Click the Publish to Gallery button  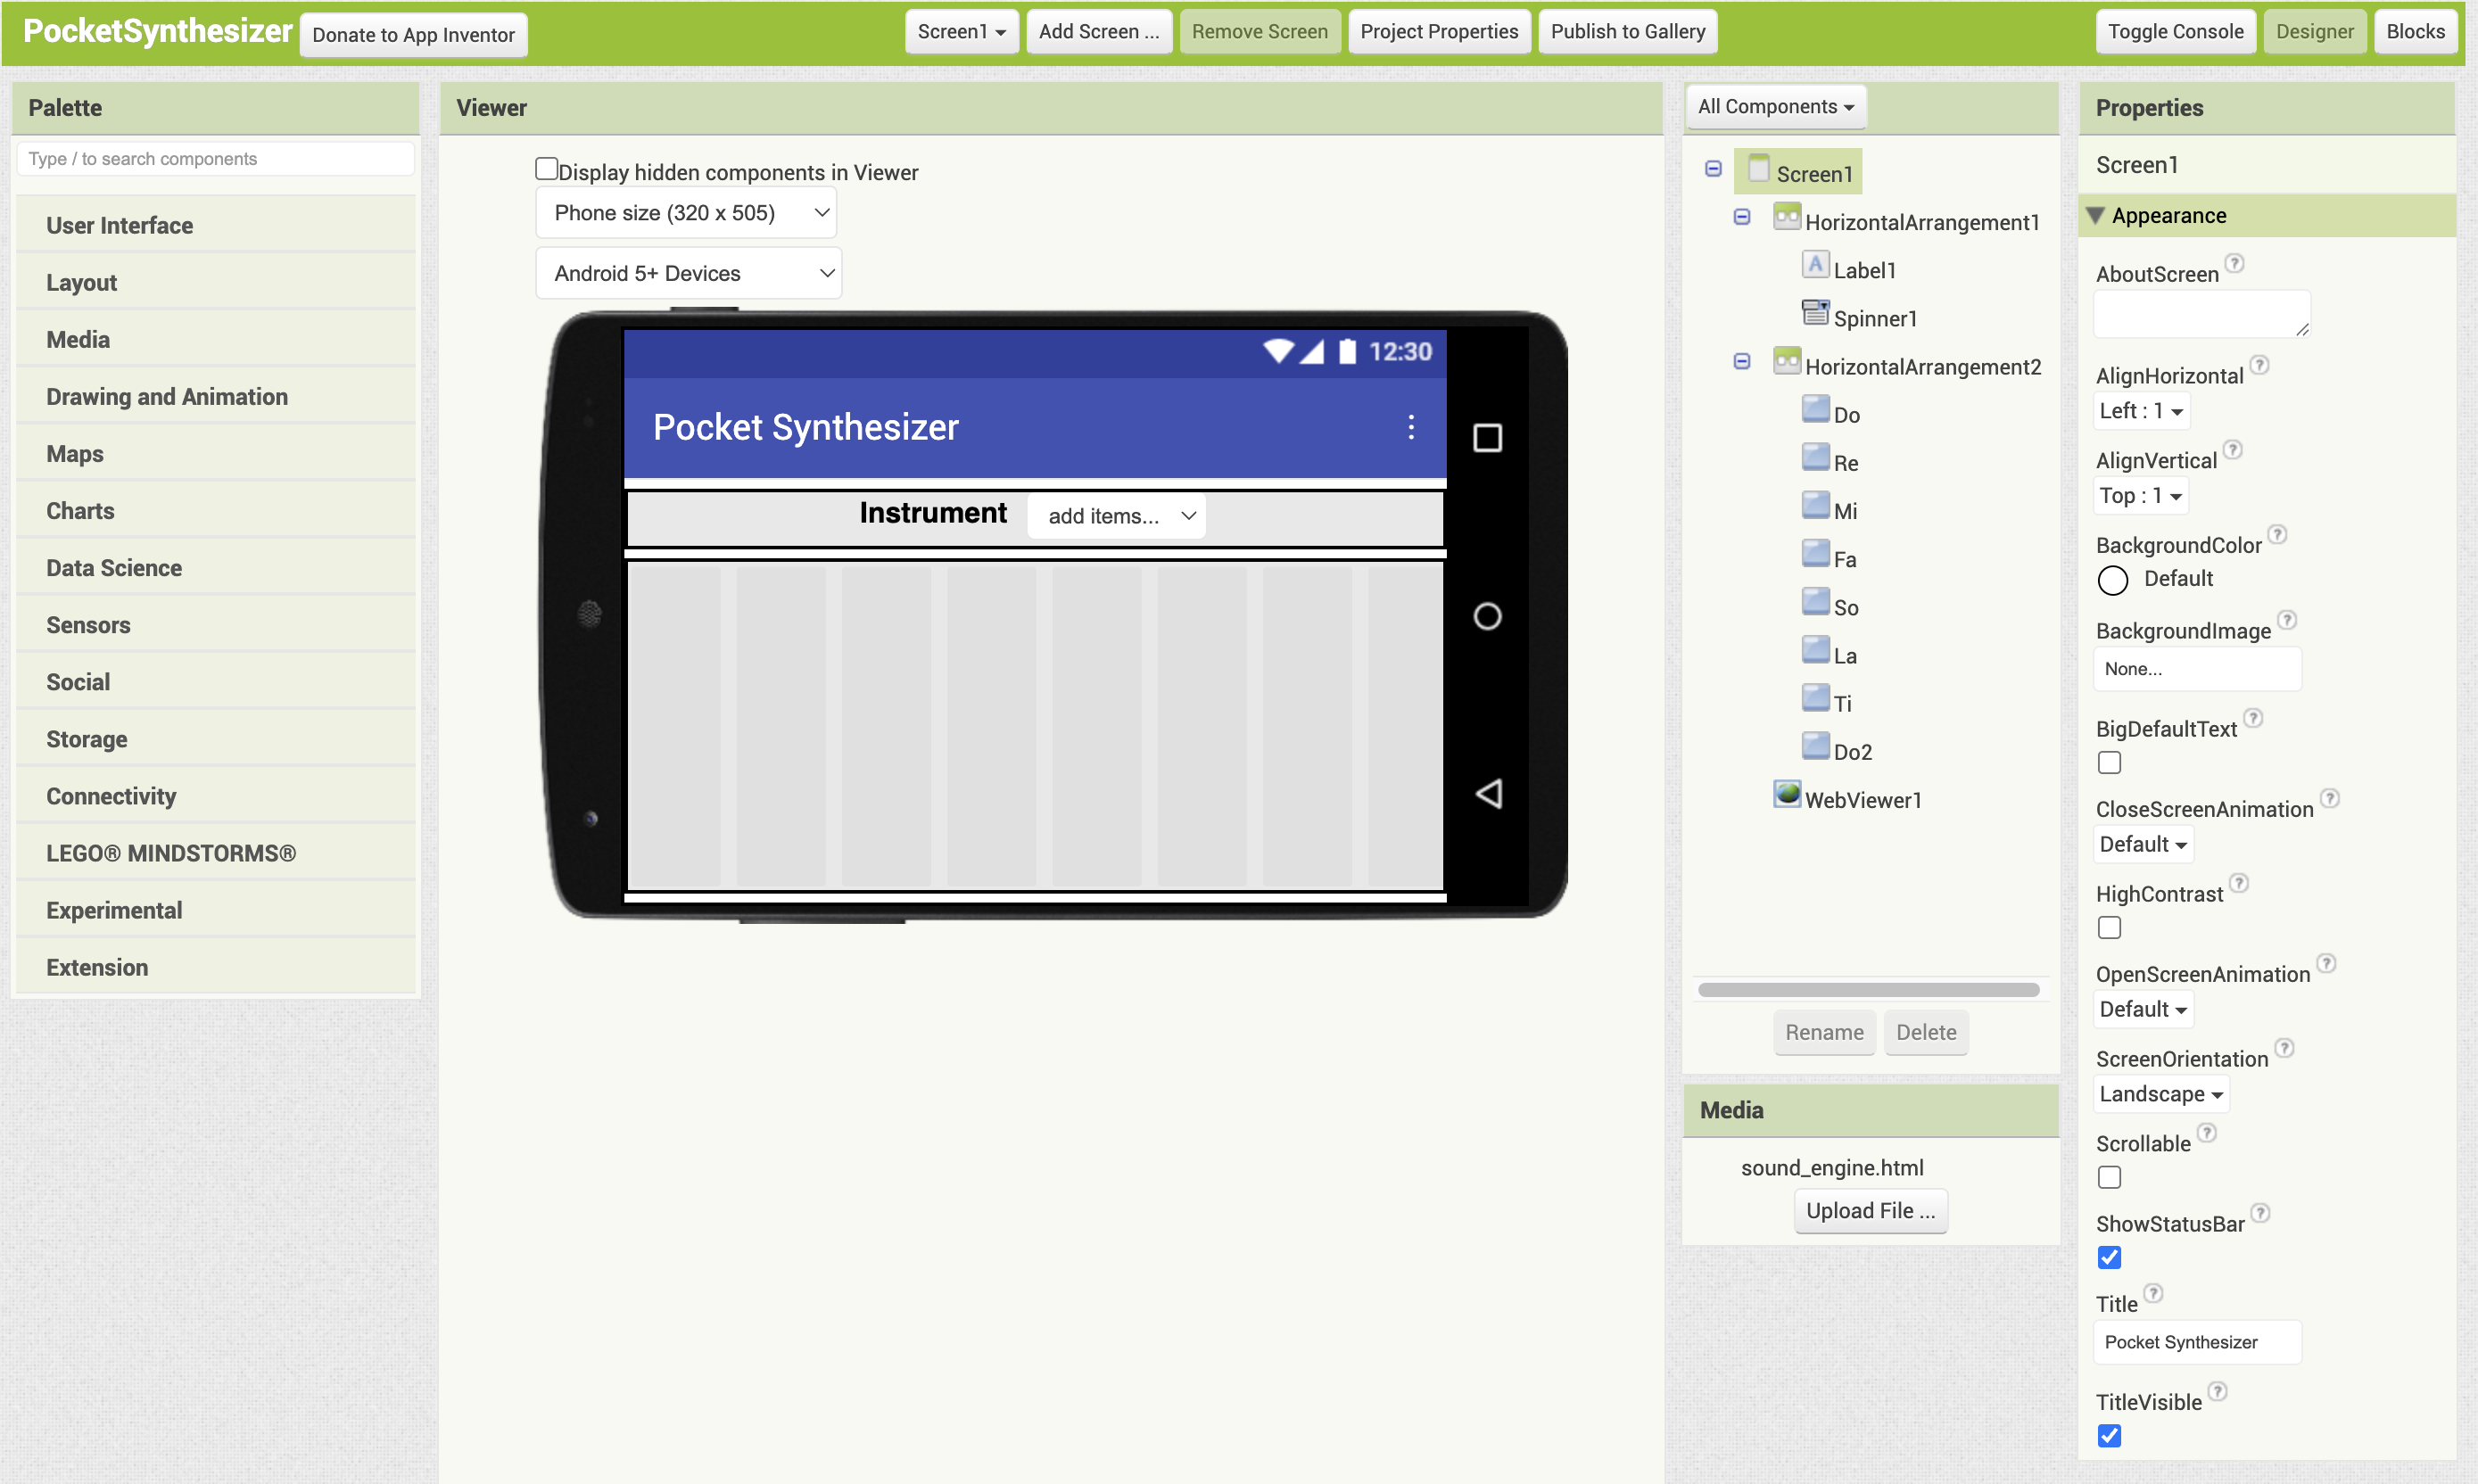1627,32
